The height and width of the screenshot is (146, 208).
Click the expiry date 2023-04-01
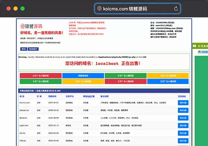(x=53, y=103)
